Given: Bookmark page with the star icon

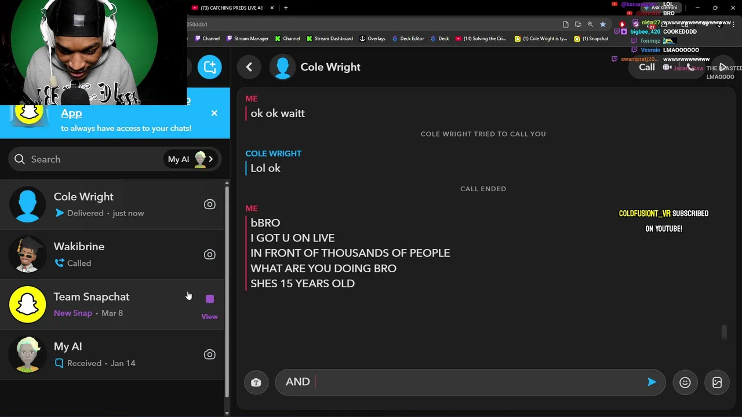Looking at the screenshot, I should [x=603, y=24].
